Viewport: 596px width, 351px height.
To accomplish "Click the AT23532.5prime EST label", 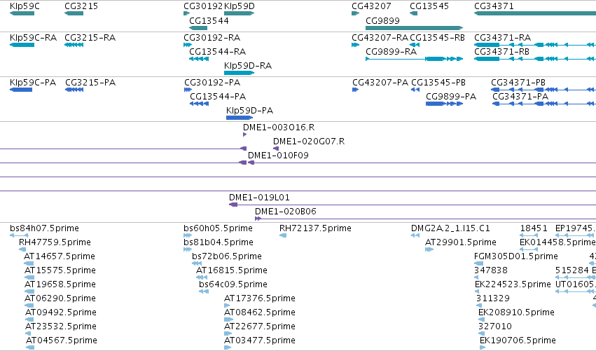I will 61,326.
